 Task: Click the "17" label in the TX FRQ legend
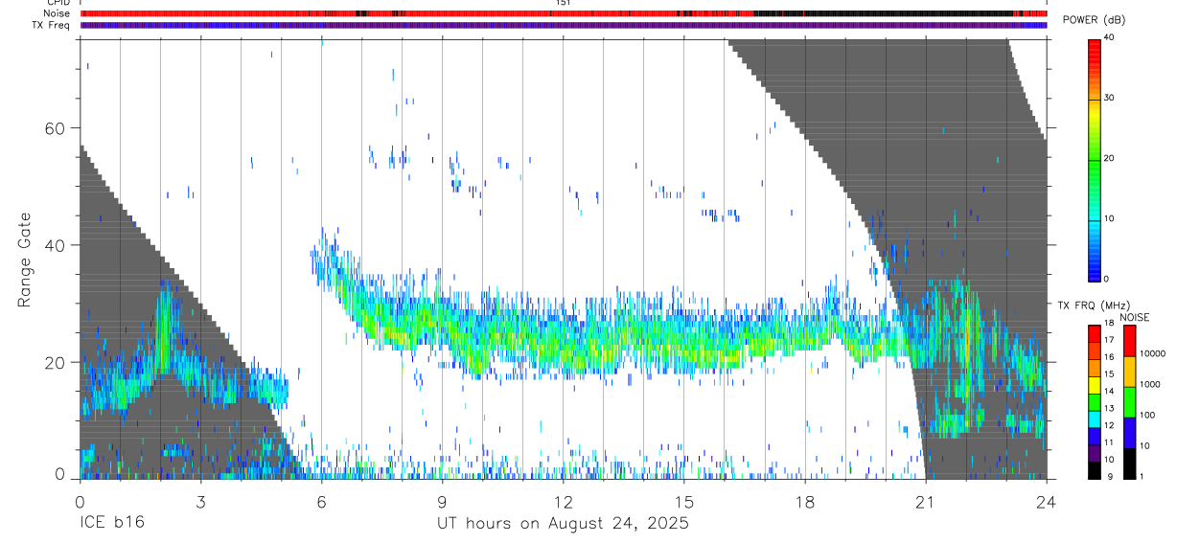point(1110,340)
